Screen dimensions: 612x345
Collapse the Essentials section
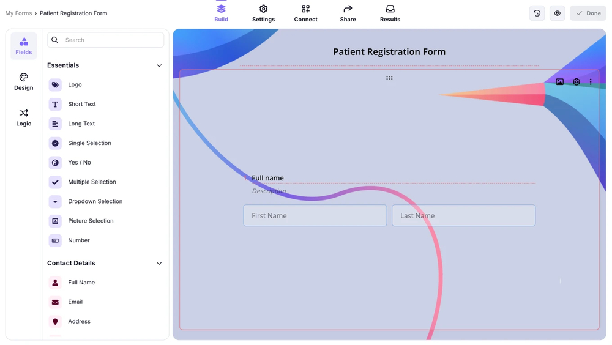[x=159, y=65]
